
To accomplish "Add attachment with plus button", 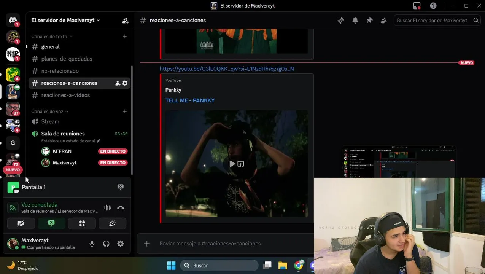I will (147, 244).
